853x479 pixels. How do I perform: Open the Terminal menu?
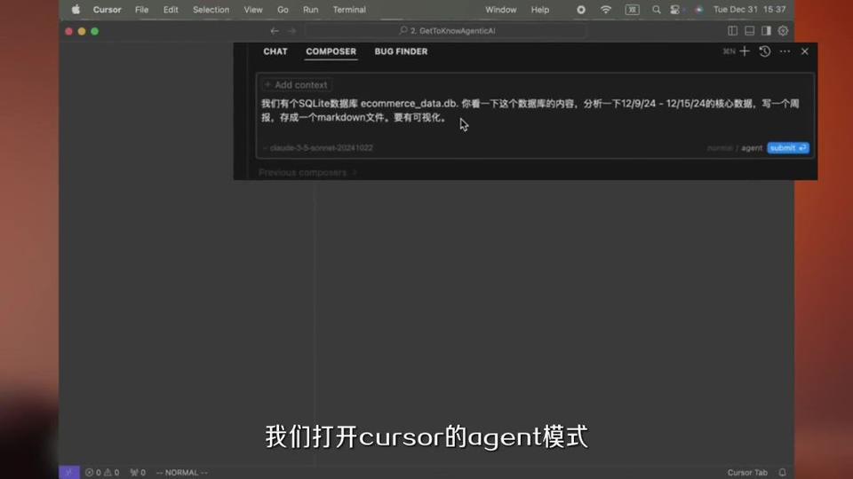[349, 10]
